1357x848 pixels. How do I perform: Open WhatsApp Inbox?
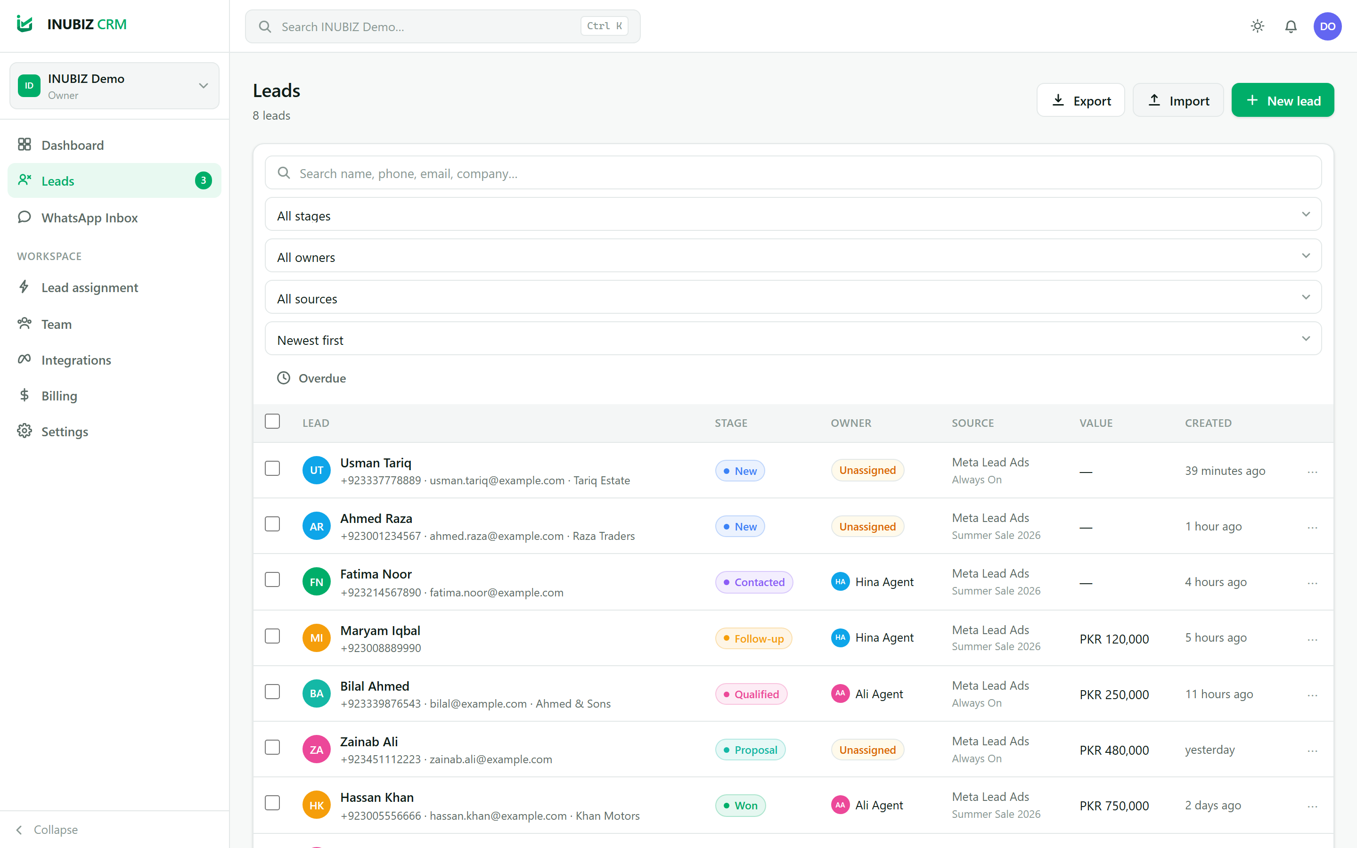(x=114, y=217)
